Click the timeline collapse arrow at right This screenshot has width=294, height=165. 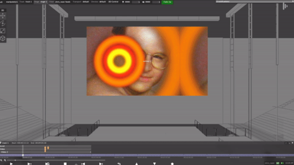pos(292,143)
